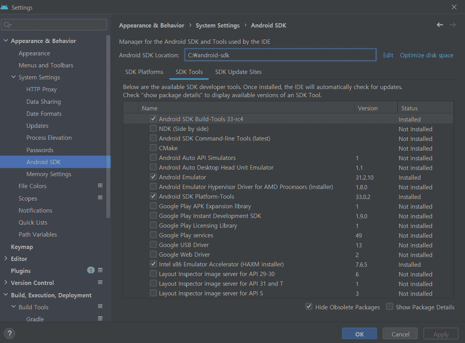Click the settings tree vertical scrollbar
The height and width of the screenshot is (343, 465).
(x=108, y=127)
